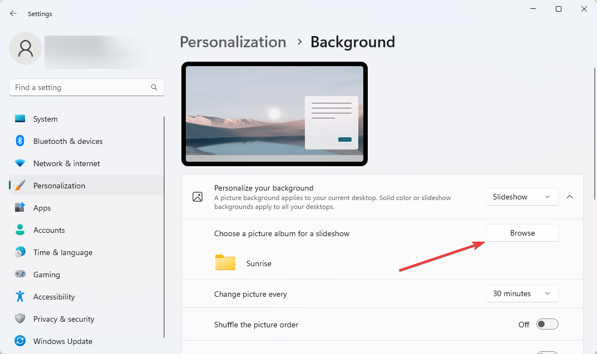The height and width of the screenshot is (354, 597).
Task: Click the desktop background preview image
Action: (x=274, y=114)
